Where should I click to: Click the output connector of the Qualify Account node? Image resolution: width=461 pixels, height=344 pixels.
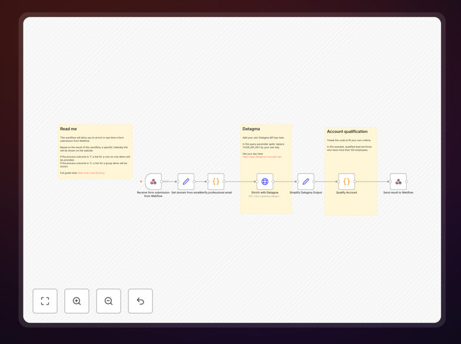(x=355, y=182)
